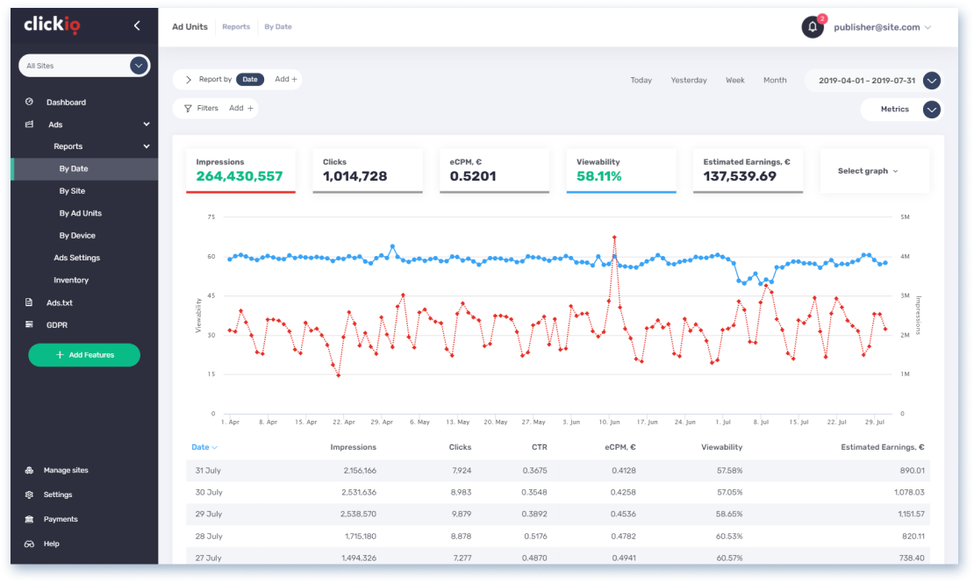Image resolution: width=974 pixels, height=583 pixels.
Task: Open the All Sites dropdown
Action: point(138,66)
